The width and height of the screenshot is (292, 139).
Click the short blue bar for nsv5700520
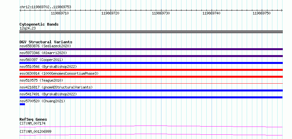(22, 104)
